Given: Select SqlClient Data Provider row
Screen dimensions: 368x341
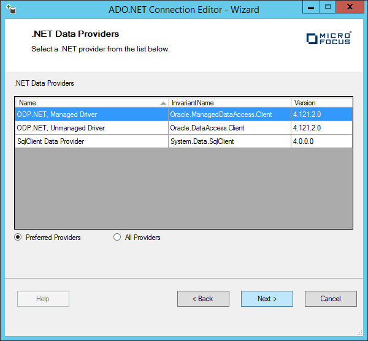Looking at the screenshot, I should (x=184, y=141).
